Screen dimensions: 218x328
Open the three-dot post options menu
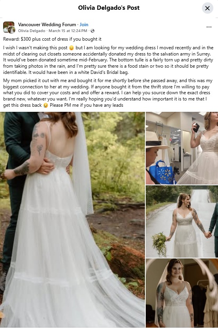click(x=209, y=27)
